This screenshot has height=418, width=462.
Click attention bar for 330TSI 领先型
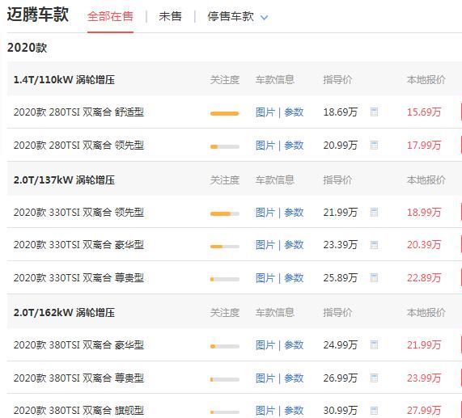[224, 213]
